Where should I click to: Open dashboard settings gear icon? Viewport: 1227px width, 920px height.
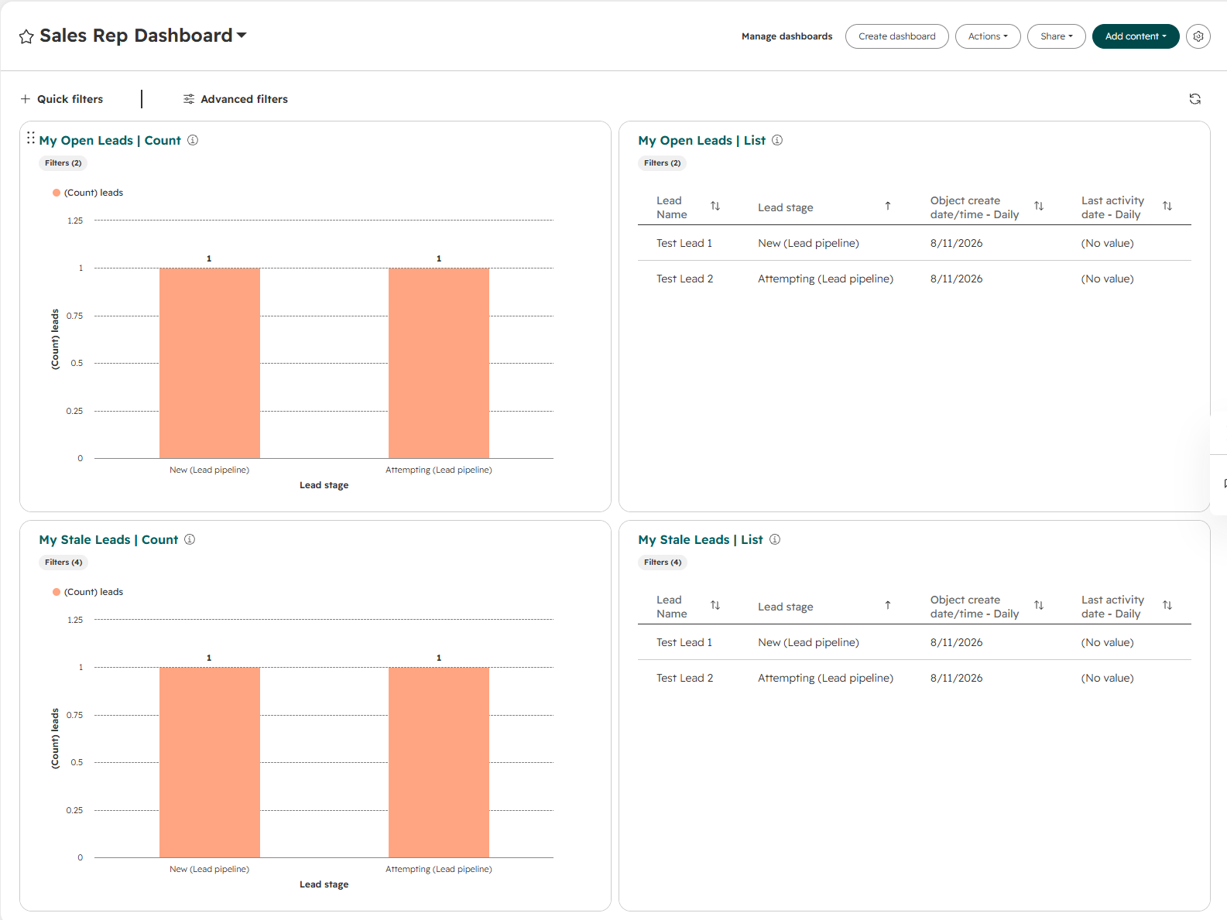(x=1198, y=36)
